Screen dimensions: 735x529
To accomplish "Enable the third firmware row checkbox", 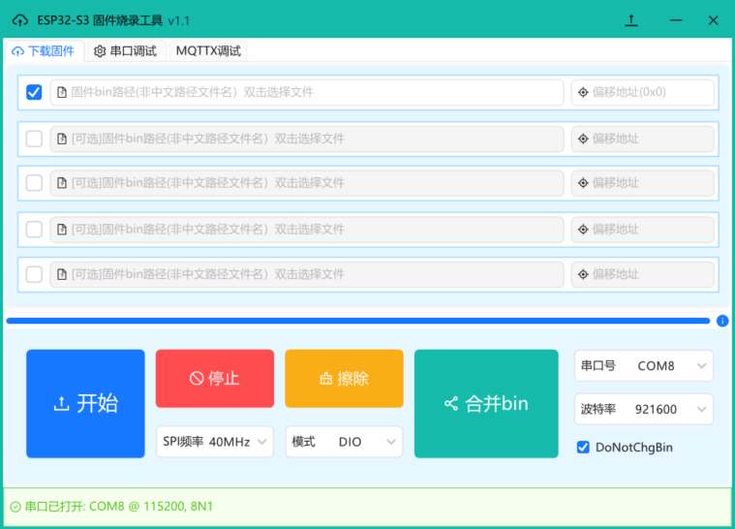I will 34,183.
